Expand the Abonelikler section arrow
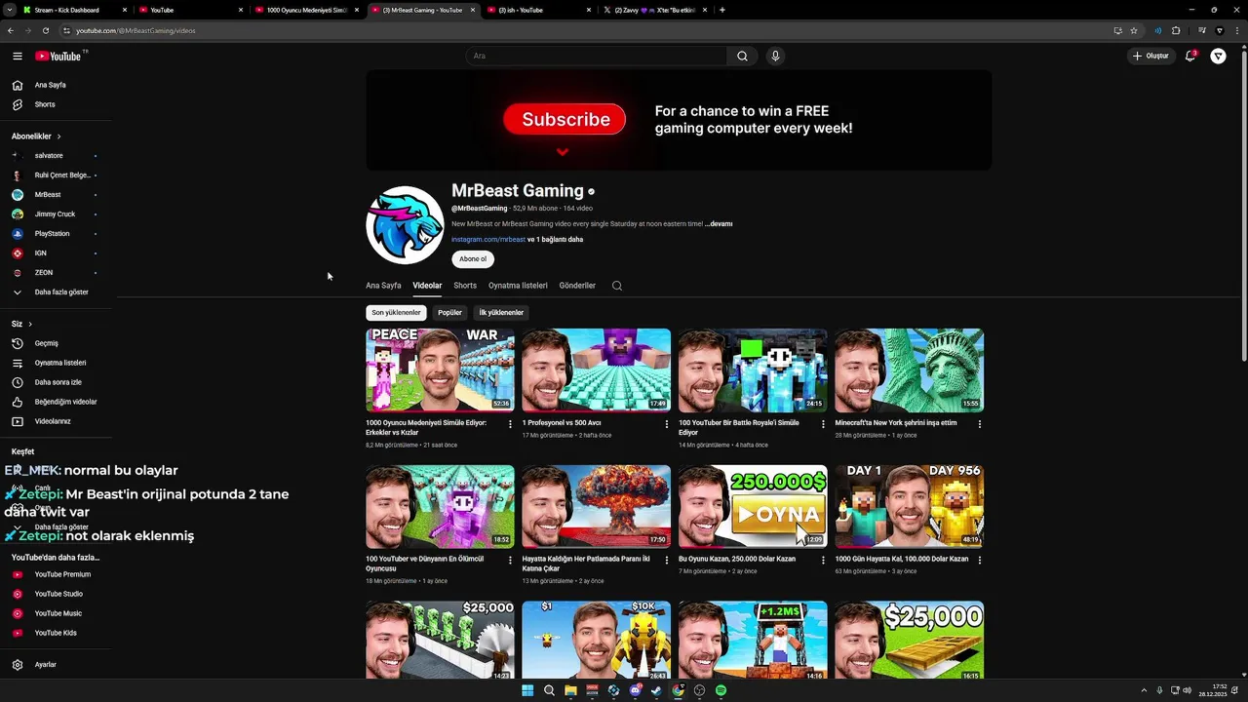The image size is (1248, 702). [x=58, y=136]
